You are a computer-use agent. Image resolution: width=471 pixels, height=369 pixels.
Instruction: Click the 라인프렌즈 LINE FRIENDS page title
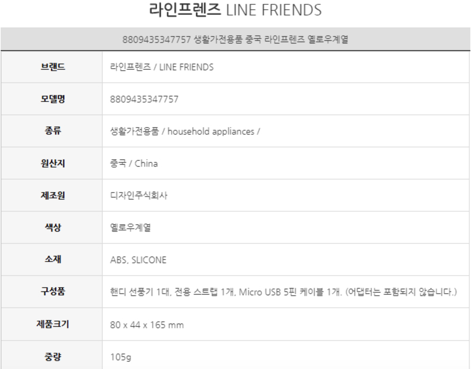pos(235,10)
